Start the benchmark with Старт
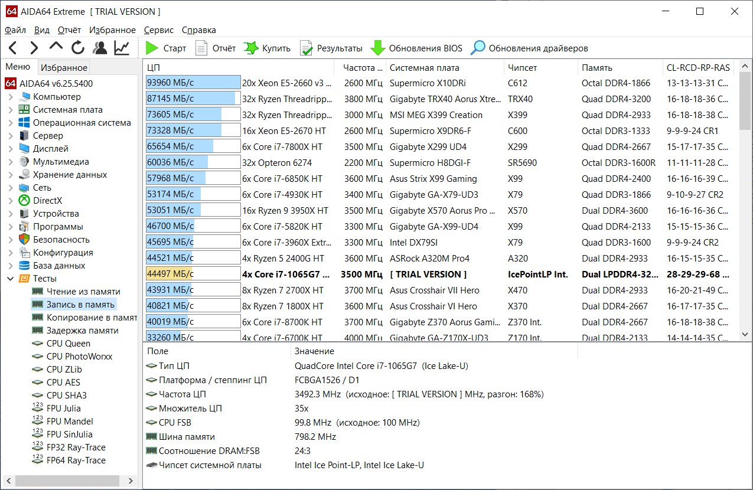 pyautogui.click(x=166, y=48)
